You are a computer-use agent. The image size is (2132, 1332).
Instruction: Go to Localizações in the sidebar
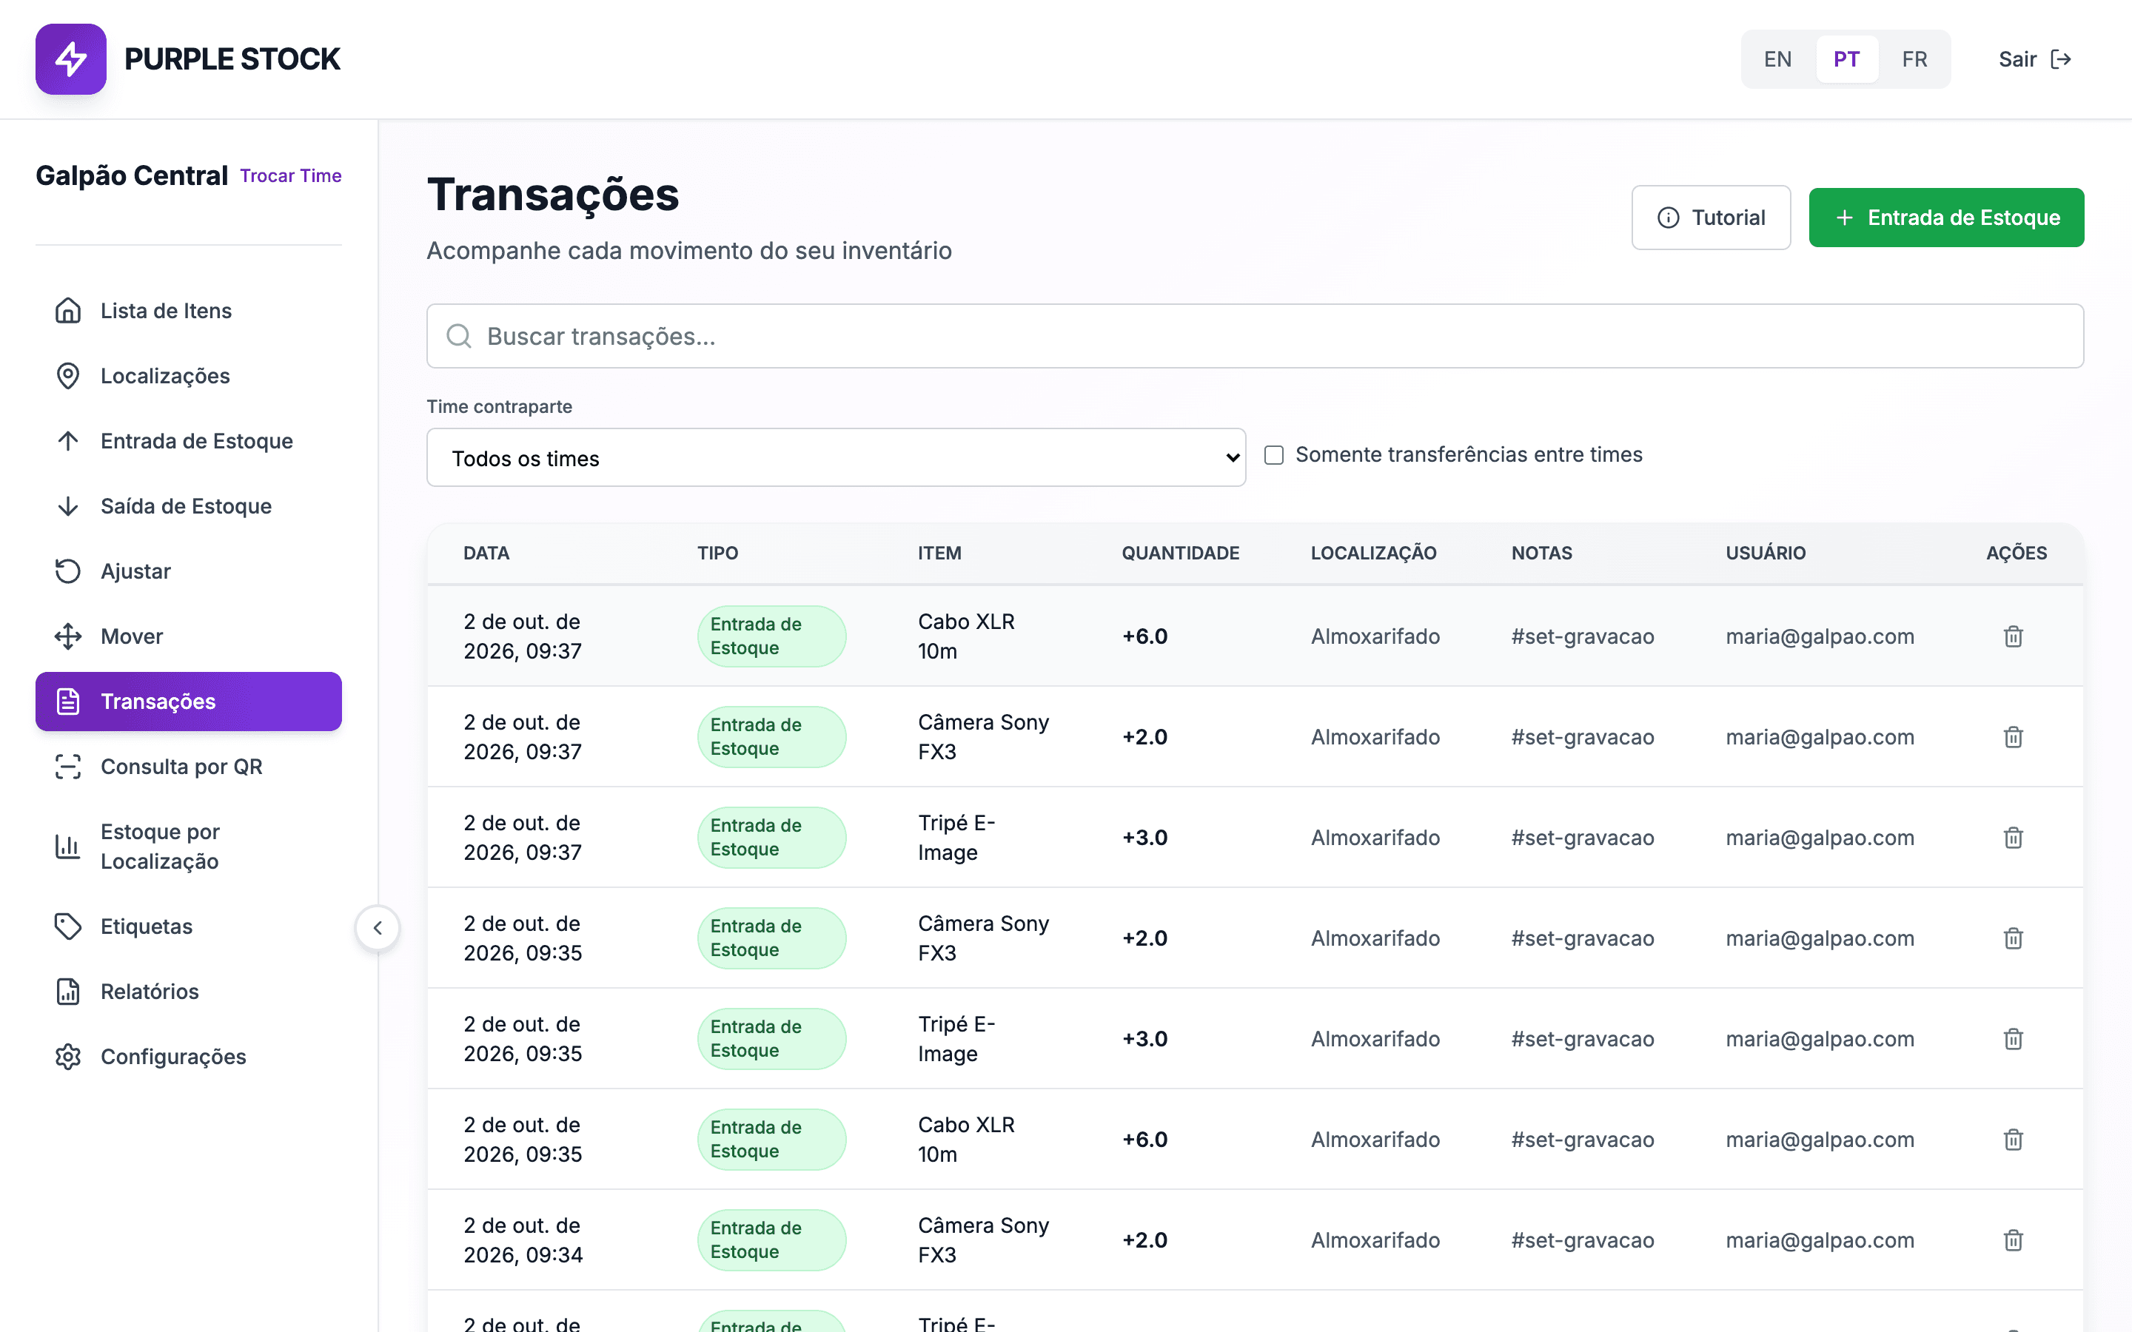[x=189, y=376]
